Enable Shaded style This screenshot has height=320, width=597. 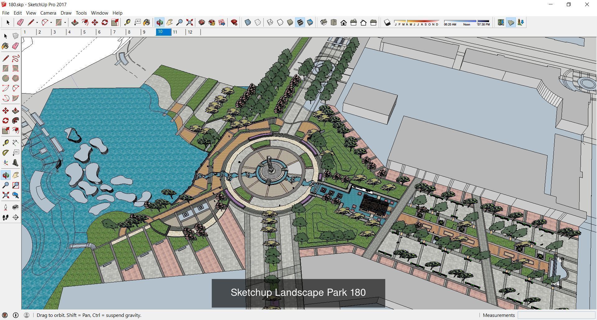click(290, 22)
